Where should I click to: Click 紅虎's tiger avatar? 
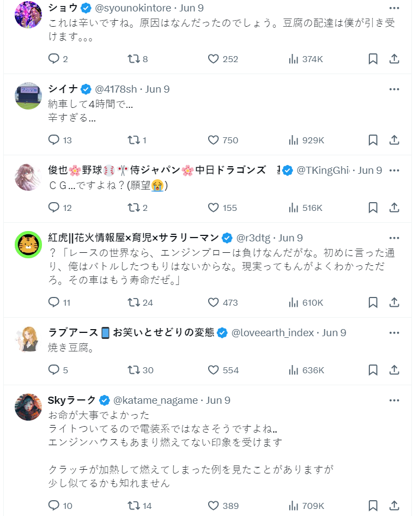click(28, 245)
